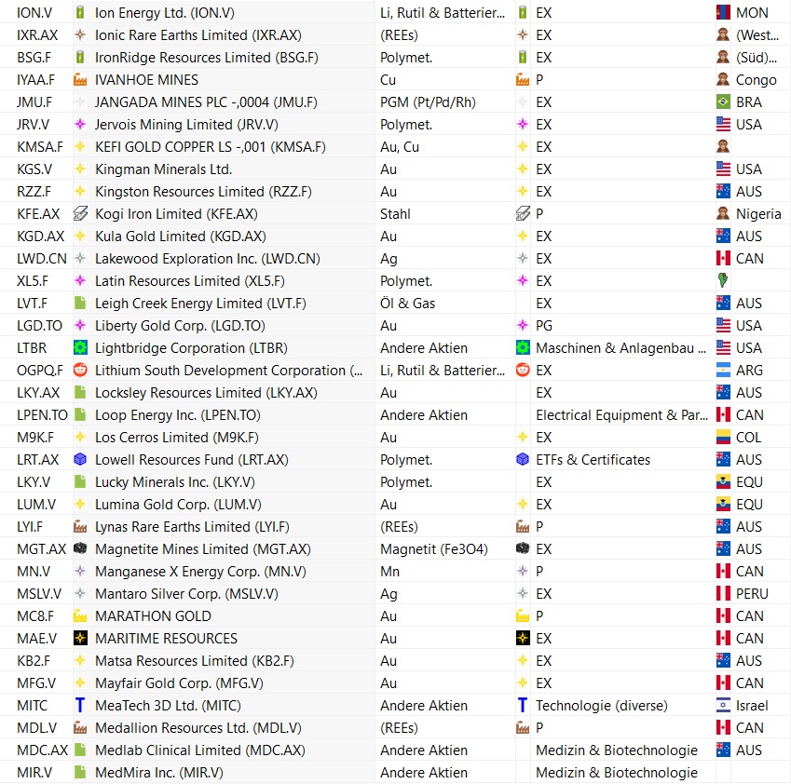This screenshot has width=791, height=784.
Task: Click the monkey icon in Kogi Iron row
Action: tap(723, 214)
